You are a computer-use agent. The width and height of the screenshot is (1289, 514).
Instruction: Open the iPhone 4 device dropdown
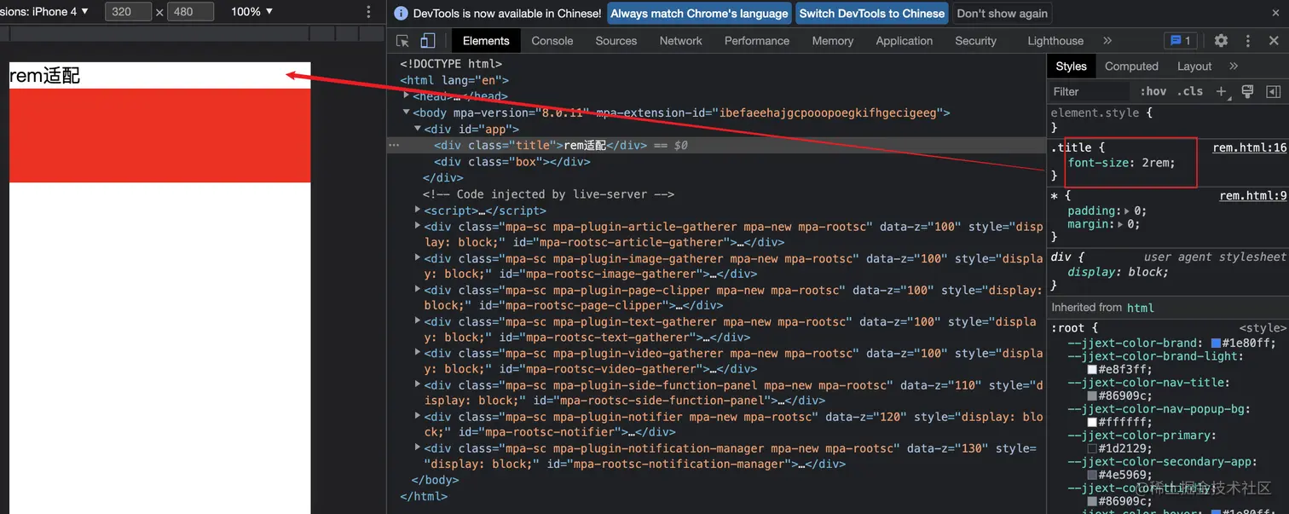(x=44, y=12)
